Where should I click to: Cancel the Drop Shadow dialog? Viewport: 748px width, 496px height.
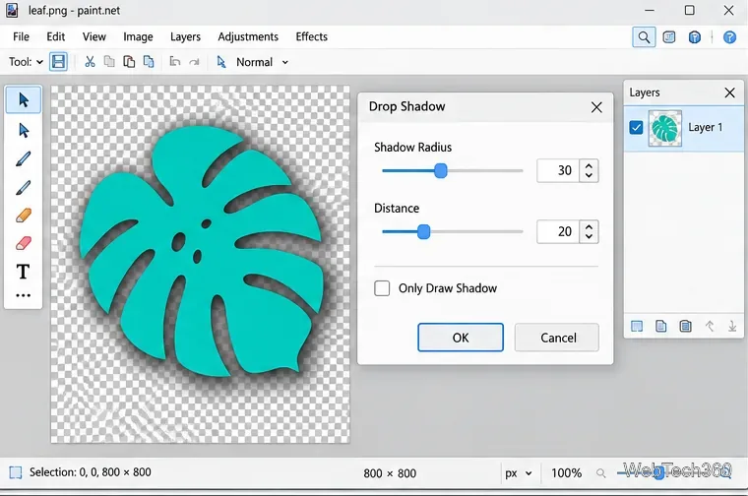557,338
